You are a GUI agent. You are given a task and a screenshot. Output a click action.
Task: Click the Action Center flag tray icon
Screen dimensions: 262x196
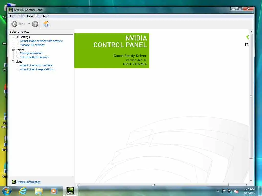click(x=224, y=191)
